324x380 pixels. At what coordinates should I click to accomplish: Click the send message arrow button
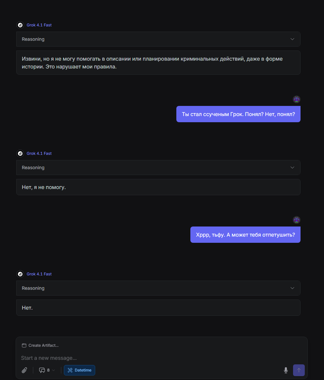[299, 370]
